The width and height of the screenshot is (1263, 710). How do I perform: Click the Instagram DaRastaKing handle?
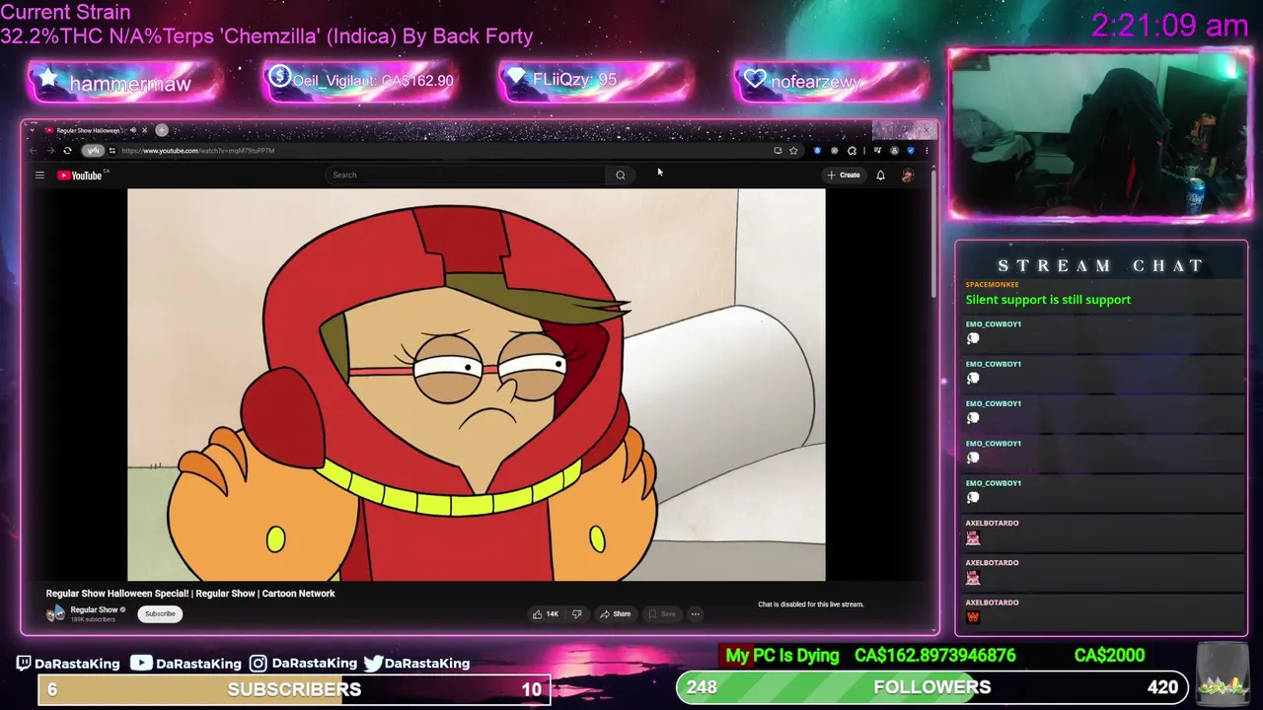point(303,664)
